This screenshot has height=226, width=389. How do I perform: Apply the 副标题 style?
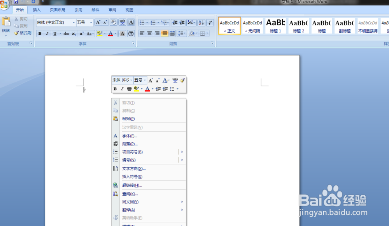coord(345,26)
